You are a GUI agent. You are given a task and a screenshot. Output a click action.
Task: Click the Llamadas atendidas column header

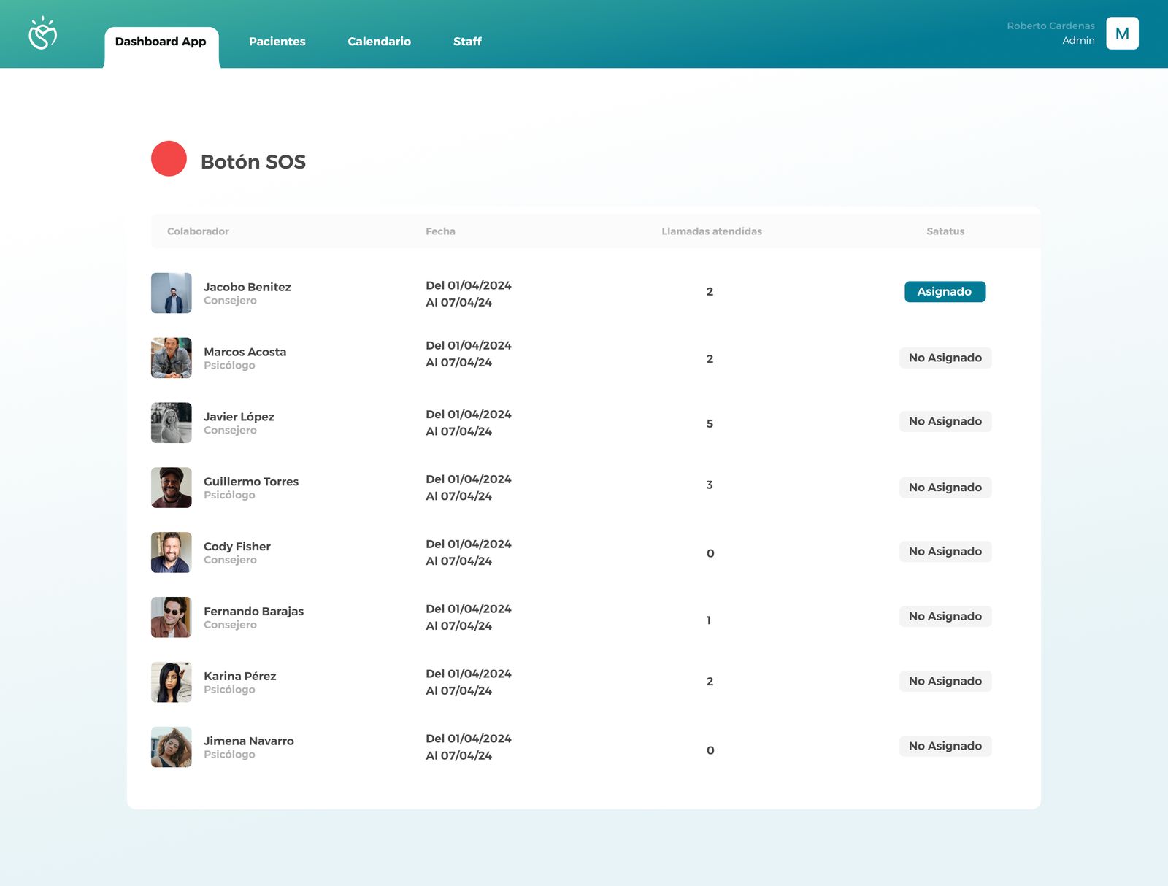[712, 231]
